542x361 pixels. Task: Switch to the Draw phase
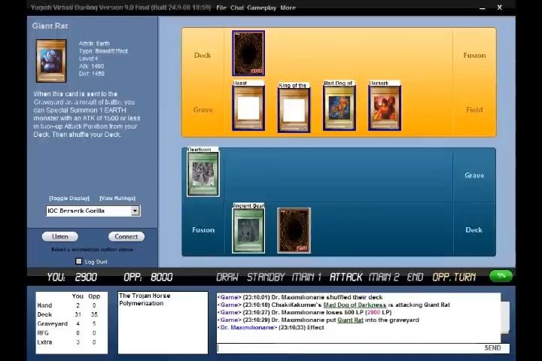pos(227,277)
